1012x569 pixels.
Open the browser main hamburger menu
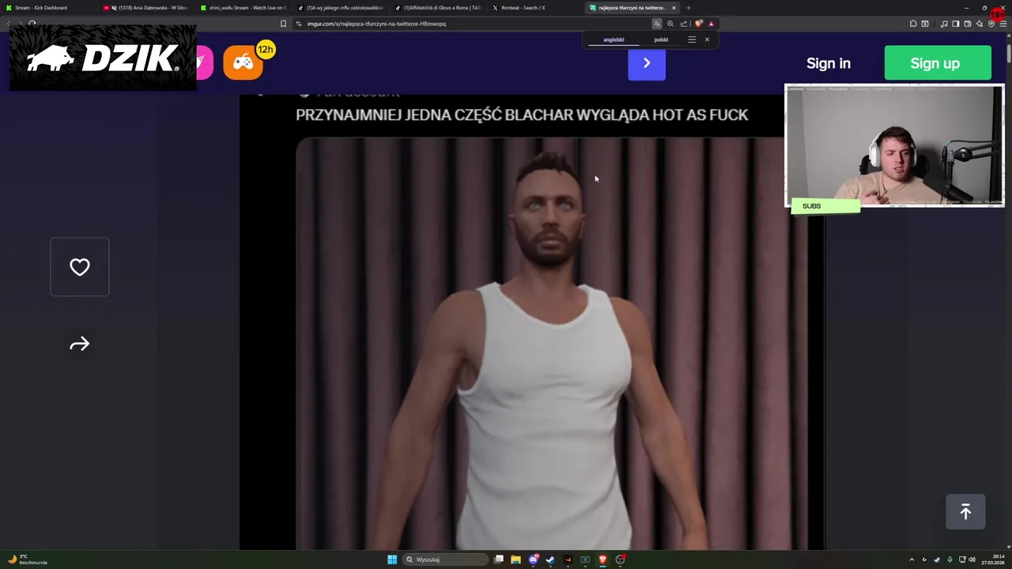coord(1003,24)
